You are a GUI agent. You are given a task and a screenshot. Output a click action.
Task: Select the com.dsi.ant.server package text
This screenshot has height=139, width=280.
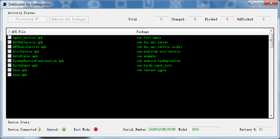click(x=152, y=42)
